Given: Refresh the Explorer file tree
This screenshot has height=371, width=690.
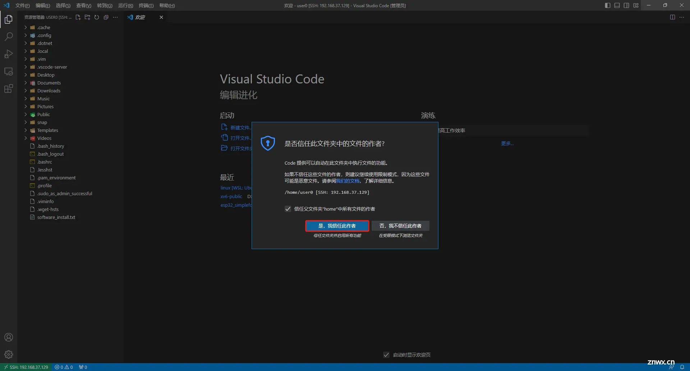Looking at the screenshot, I should [97, 17].
